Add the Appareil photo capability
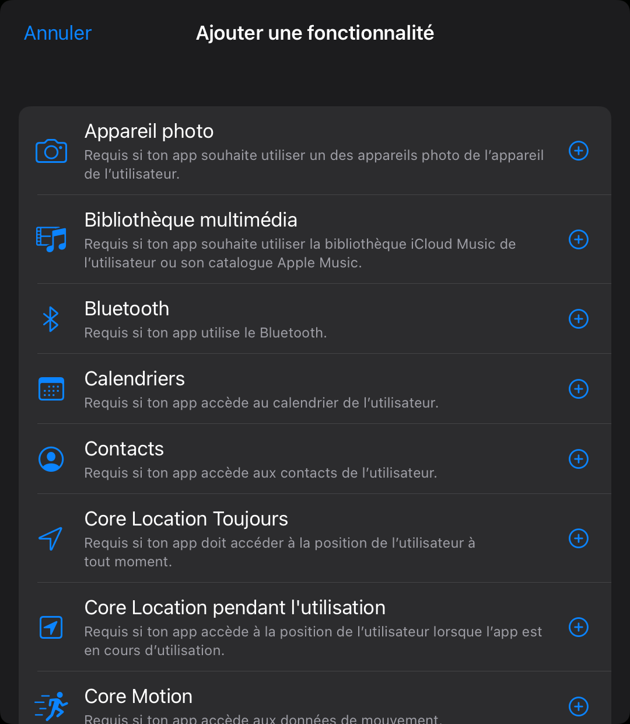The image size is (630, 724). point(578,151)
